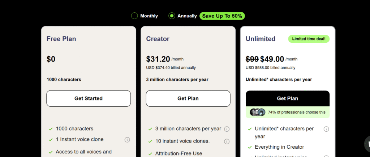Screen dimensions: 370x157
Task: Click the Unlimited plan title
Action: [x=261, y=39]
